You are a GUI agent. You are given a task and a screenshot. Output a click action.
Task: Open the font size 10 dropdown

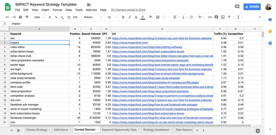113,17
